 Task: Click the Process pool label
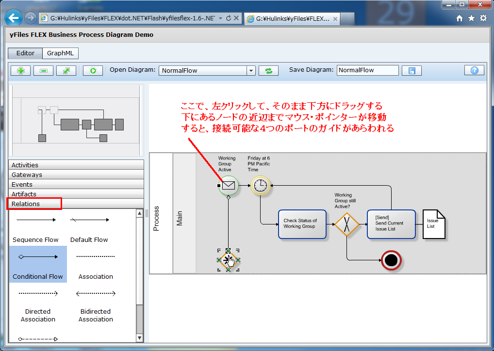(x=156, y=219)
